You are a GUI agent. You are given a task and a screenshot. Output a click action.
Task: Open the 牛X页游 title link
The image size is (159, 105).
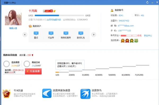click(18, 90)
